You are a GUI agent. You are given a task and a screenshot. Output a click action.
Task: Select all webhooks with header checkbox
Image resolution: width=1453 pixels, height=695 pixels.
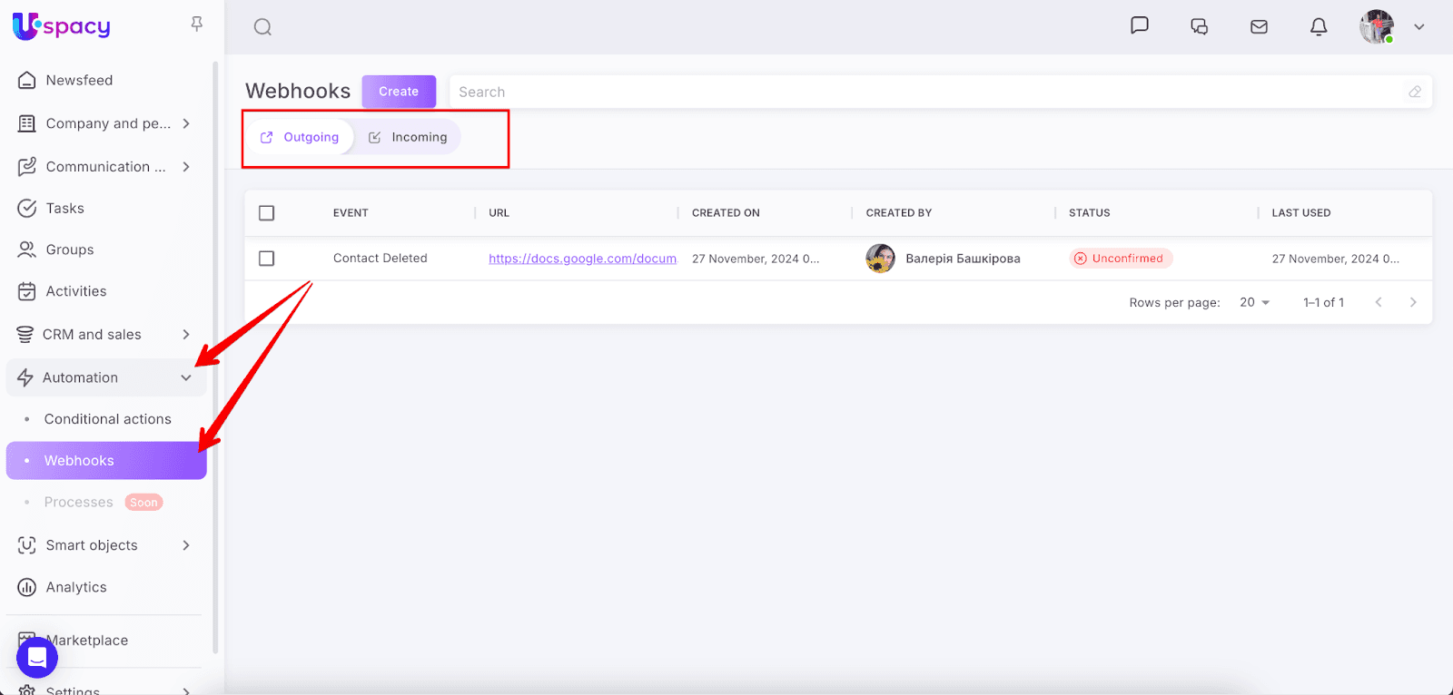click(x=266, y=213)
